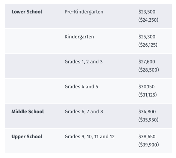Click the Grades 4 and 5 label
Viewport: 176px width, 158px height.
pyautogui.click(x=81, y=87)
